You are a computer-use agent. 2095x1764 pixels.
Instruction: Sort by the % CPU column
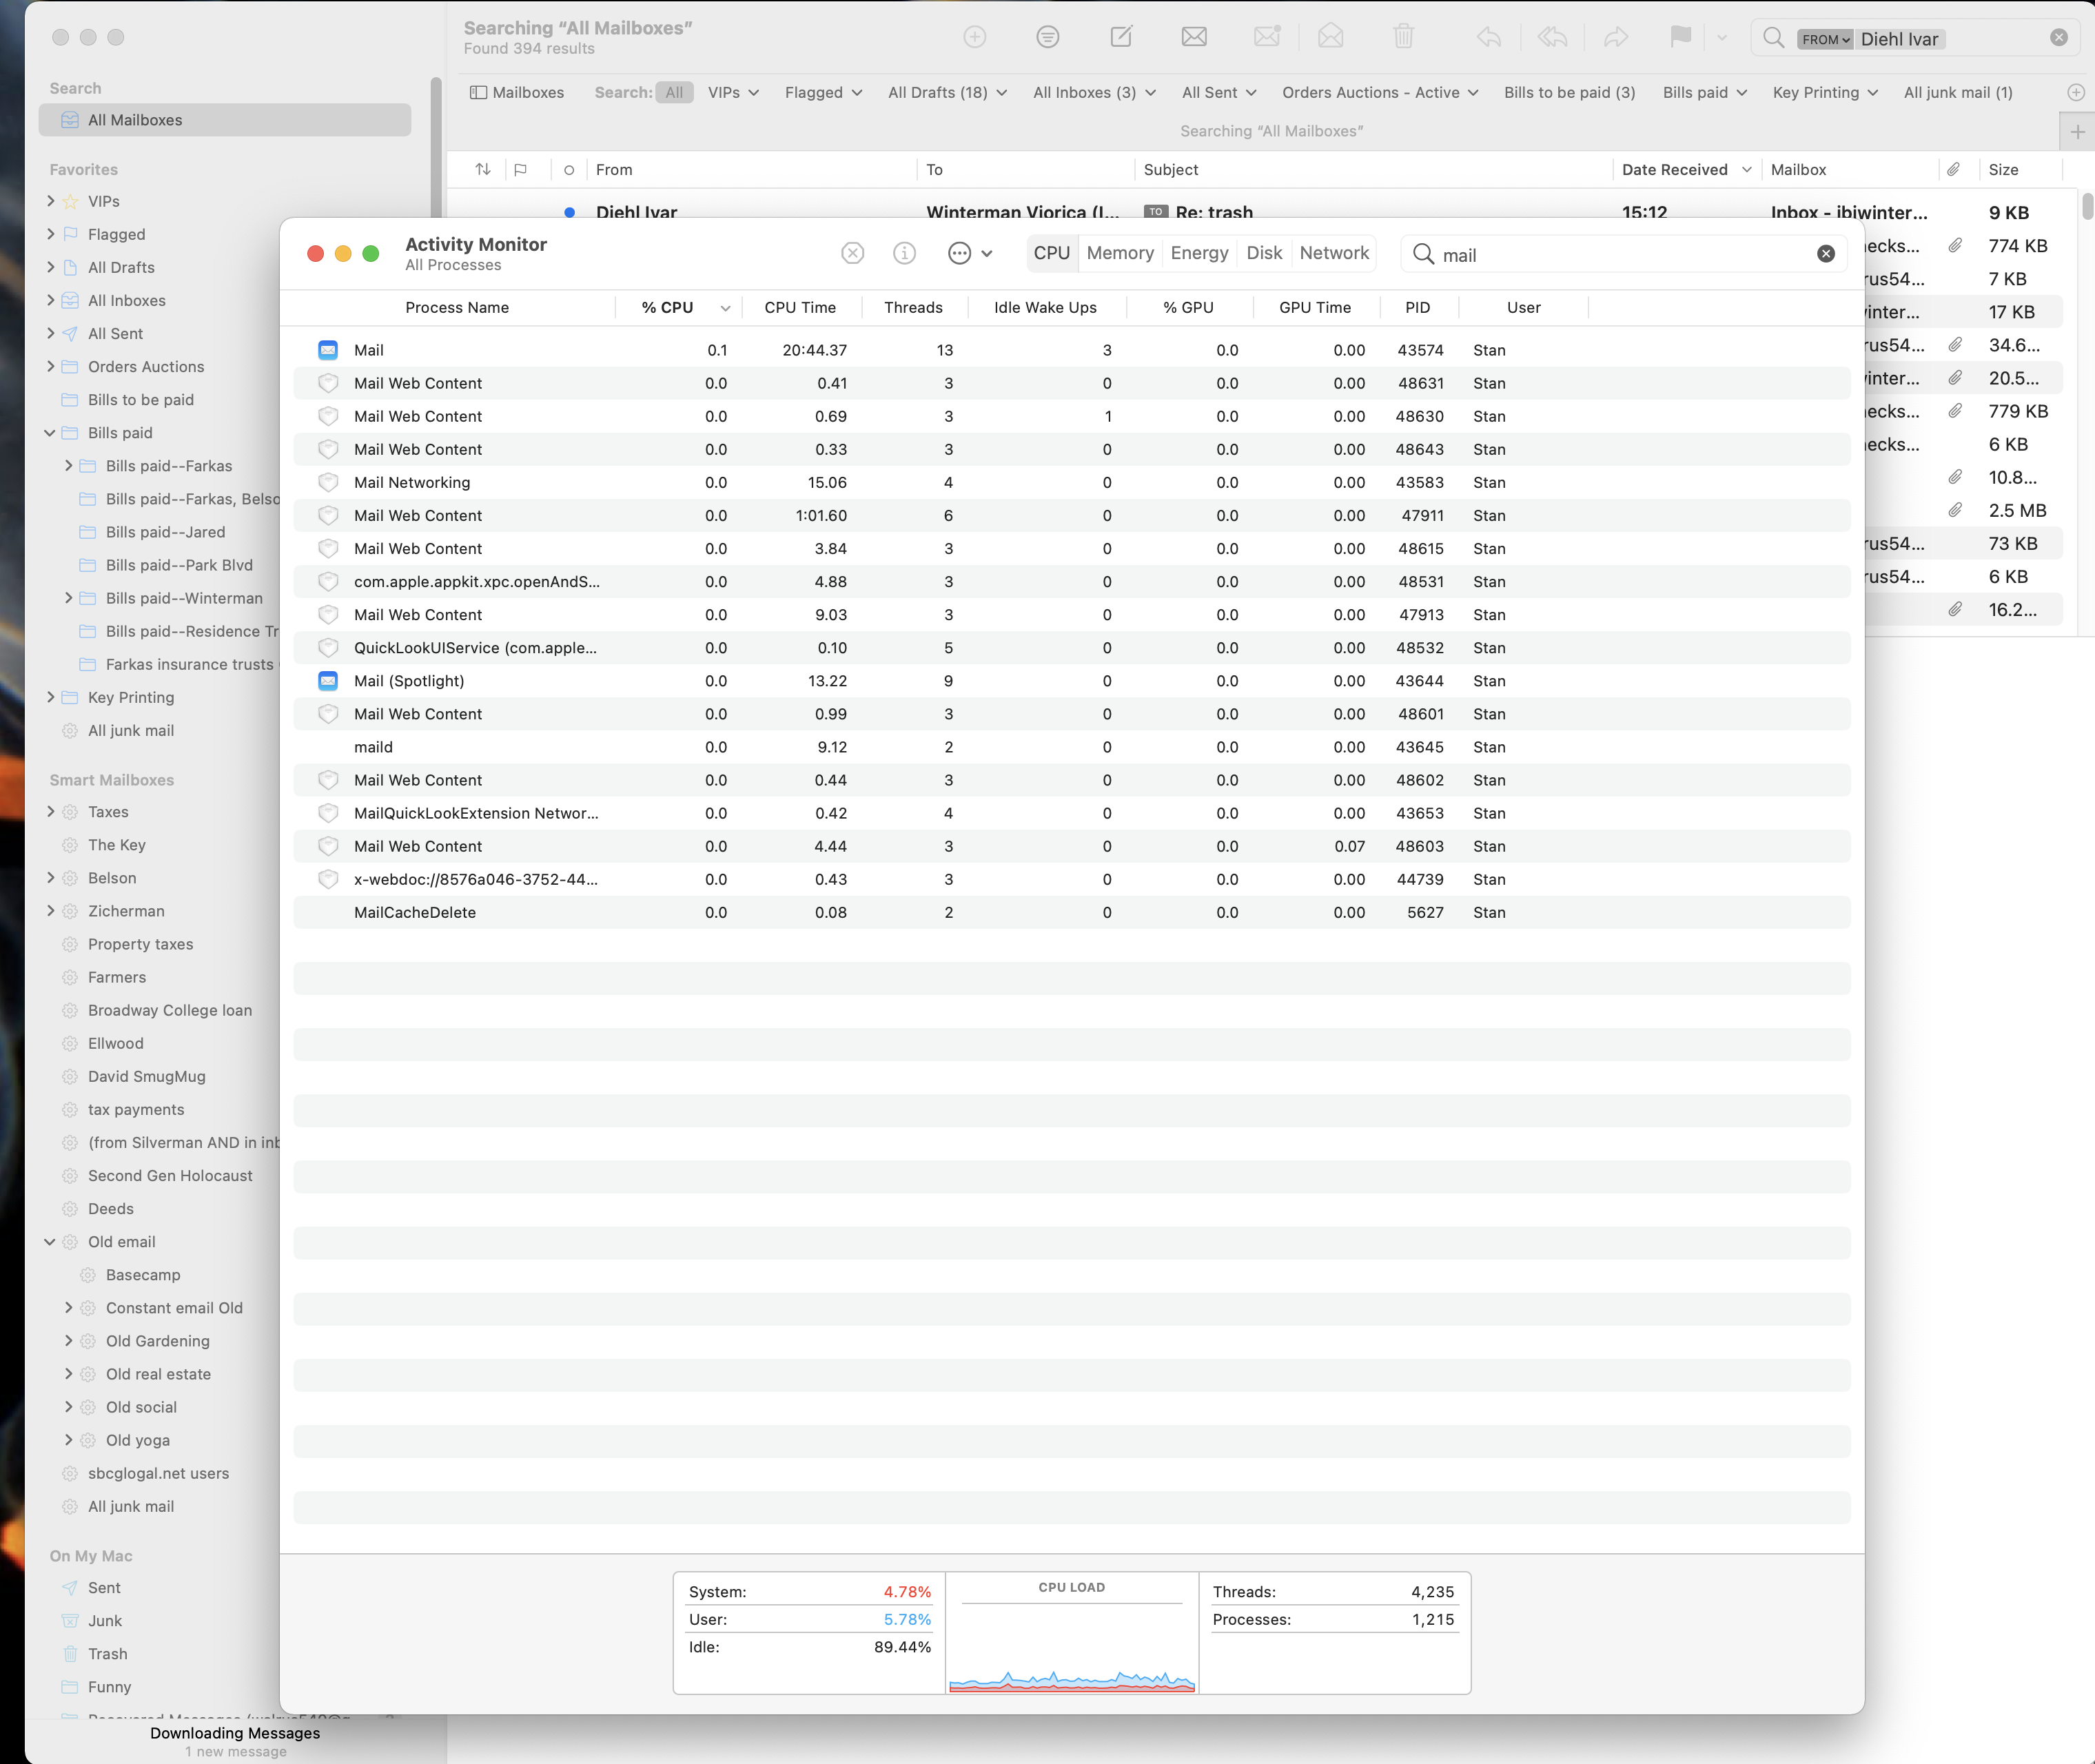[x=667, y=308]
